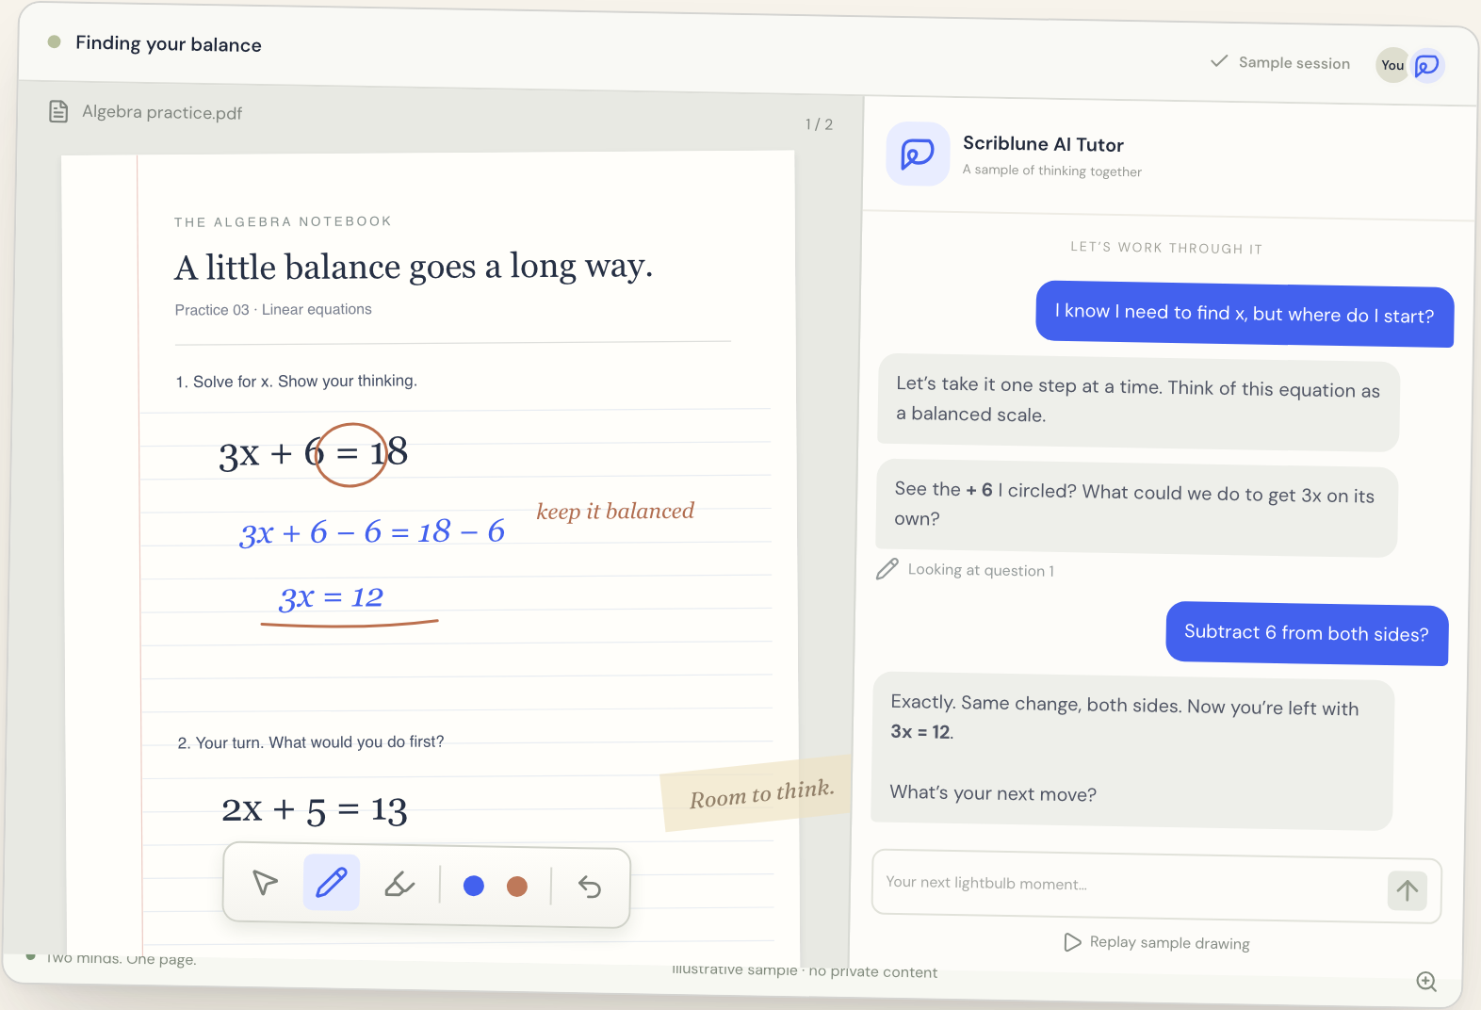Click the Sample session checkmark
1481x1010 pixels.
(1219, 61)
